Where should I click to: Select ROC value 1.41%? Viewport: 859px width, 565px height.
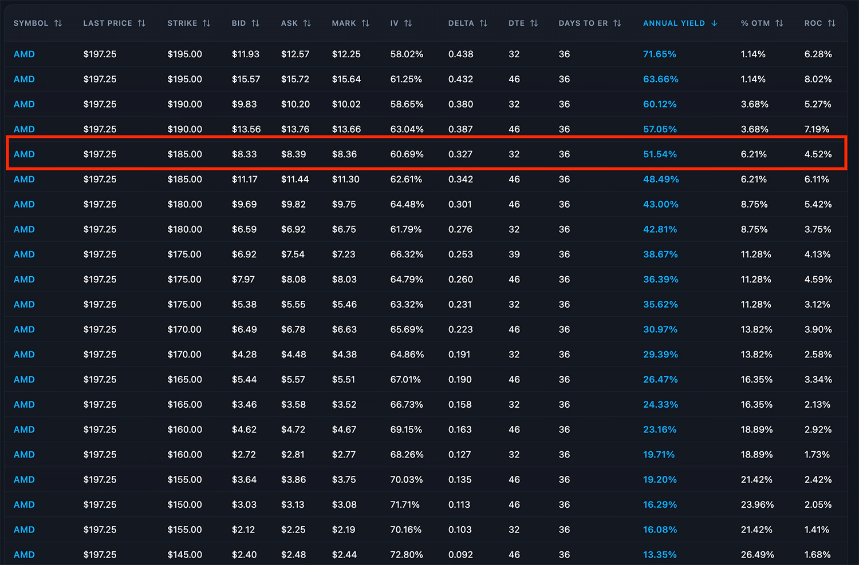(x=817, y=530)
